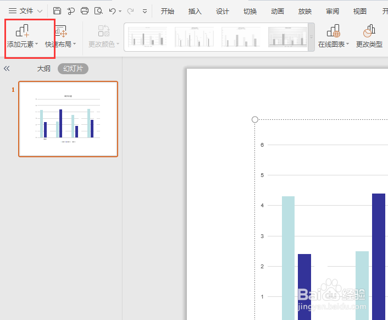The height and width of the screenshot is (320, 388).
Task: Click the export to PDF icon
Action: 71,11
